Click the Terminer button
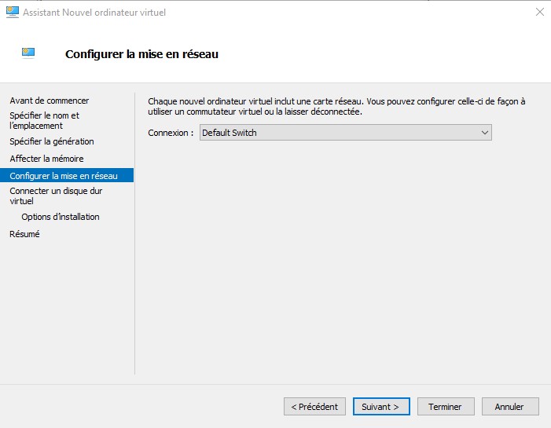Viewport: 551px width, 428px height. [x=446, y=407]
